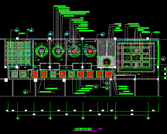The height and width of the screenshot is (134, 167).
Task: Pick the leftmost white-centered circular ceiling medallion
Action: tap(42, 51)
